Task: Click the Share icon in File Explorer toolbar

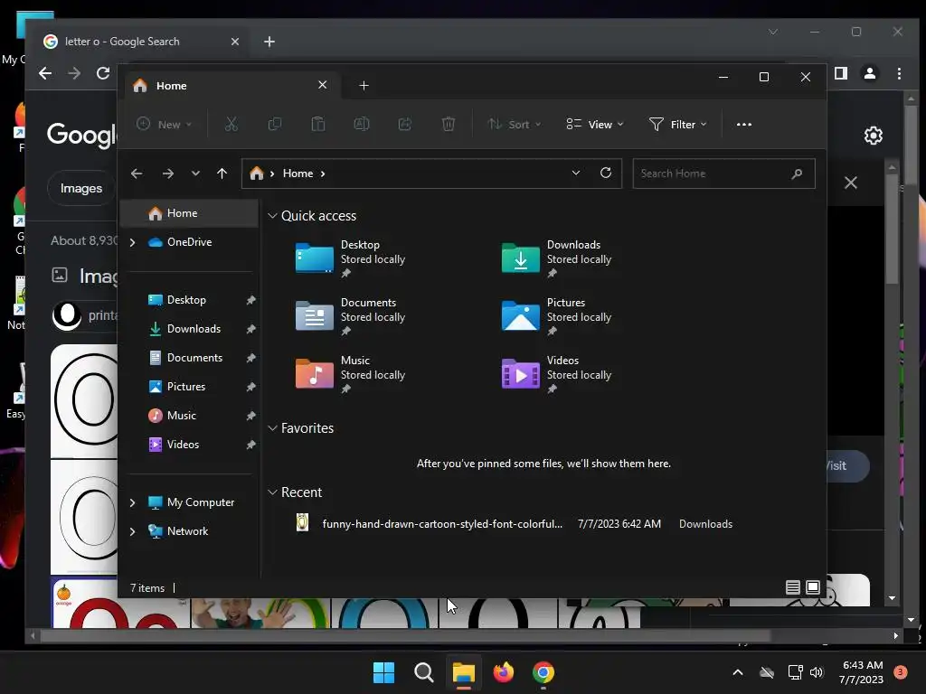Action: coord(405,125)
